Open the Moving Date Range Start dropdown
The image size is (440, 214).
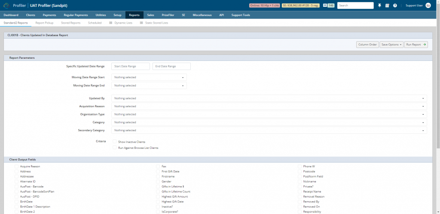coord(149,77)
